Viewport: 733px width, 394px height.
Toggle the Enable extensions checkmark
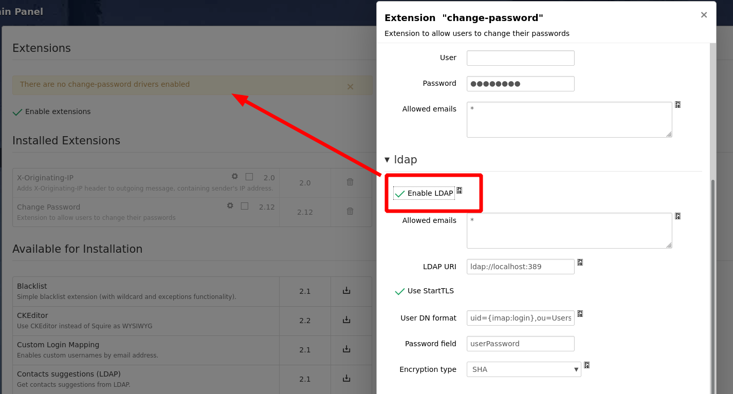tap(17, 111)
